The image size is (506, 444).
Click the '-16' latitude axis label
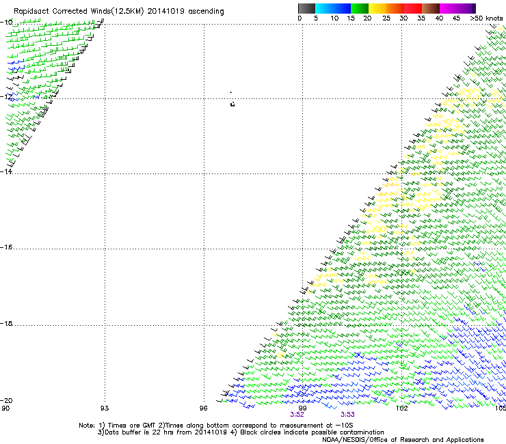[6, 247]
